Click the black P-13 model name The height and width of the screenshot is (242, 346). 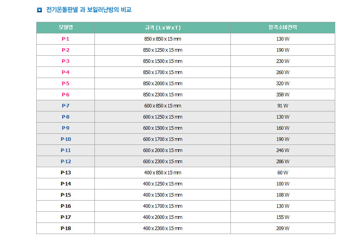pos(66,173)
